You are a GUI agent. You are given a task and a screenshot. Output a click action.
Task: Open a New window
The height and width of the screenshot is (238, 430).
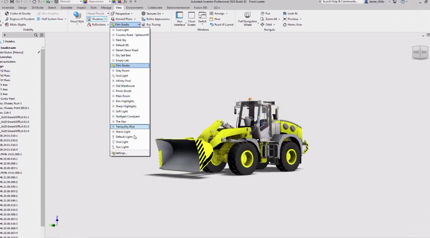(215, 19)
